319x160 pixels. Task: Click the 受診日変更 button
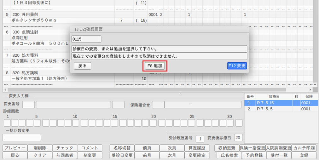[x=122, y=155]
